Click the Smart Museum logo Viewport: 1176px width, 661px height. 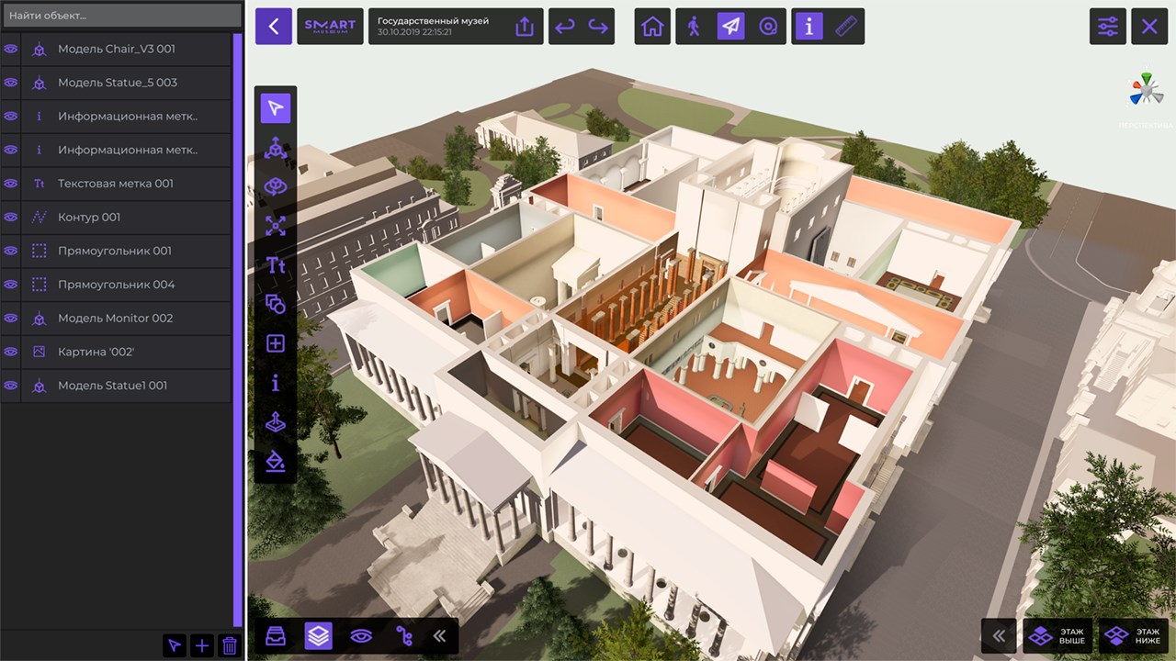[330, 27]
